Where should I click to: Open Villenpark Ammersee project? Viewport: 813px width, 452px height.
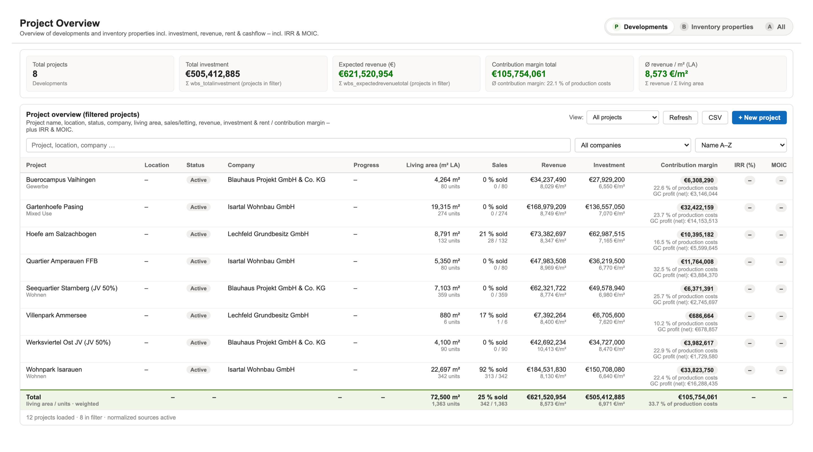click(56, 315)
